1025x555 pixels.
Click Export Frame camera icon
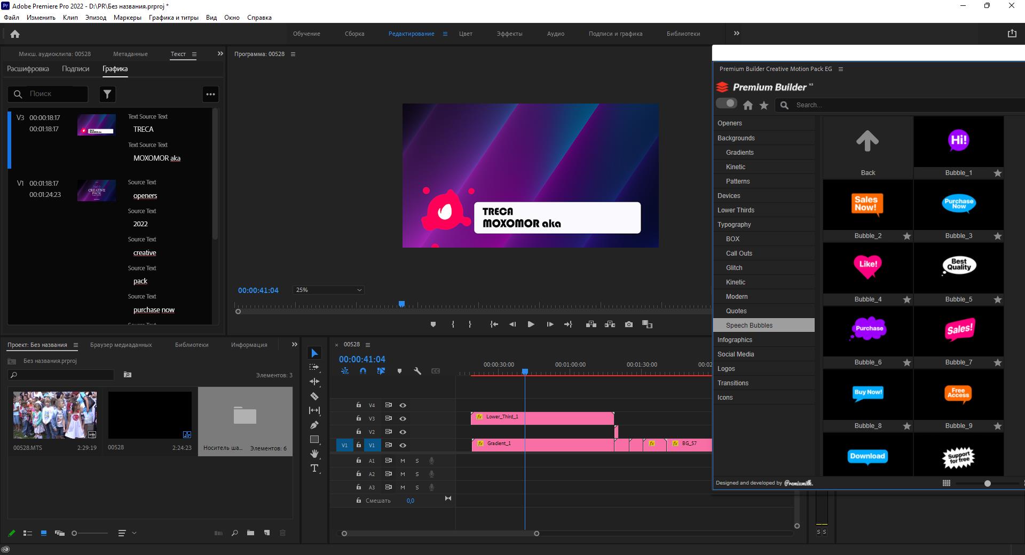click(629, 324)
